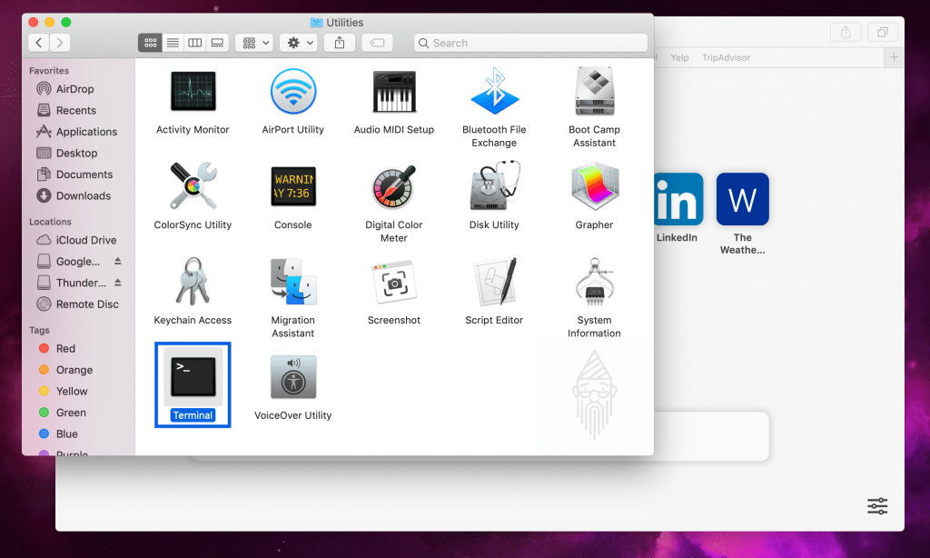Open Recents in the sidebar

[76, 110]
